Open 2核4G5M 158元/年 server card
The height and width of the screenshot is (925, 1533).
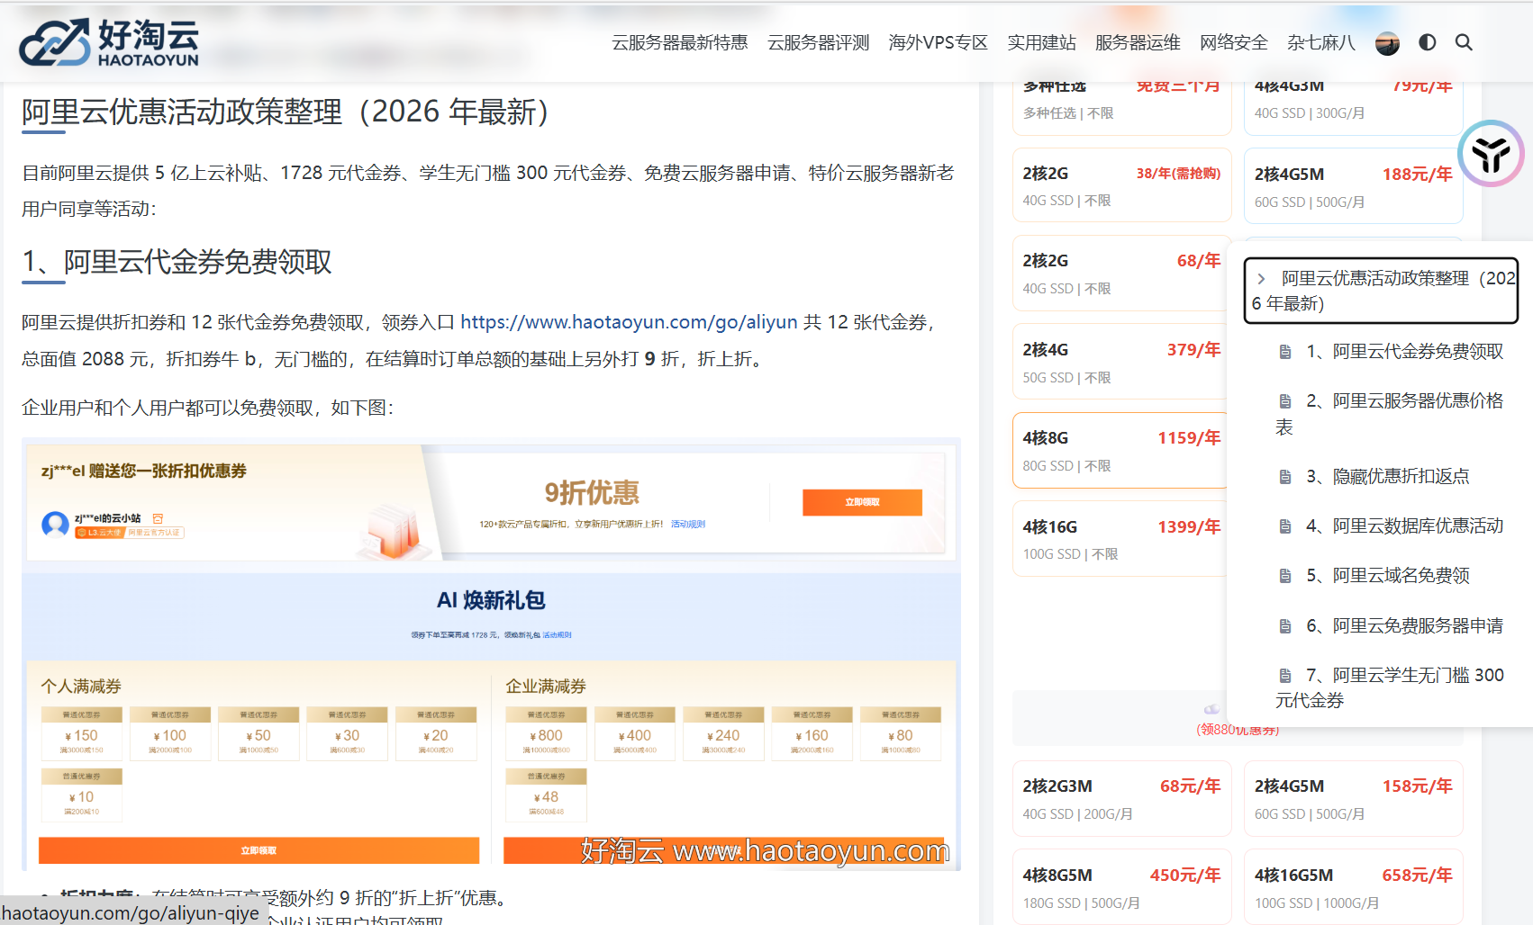click(x=1353, y=799)
